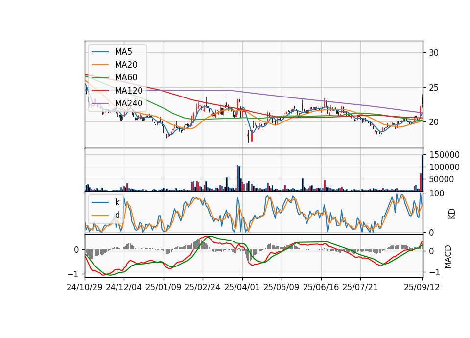Click the red MA120 legend line sample
The height and width of the screenshot is (338, 470).
(x=100, y=90)
